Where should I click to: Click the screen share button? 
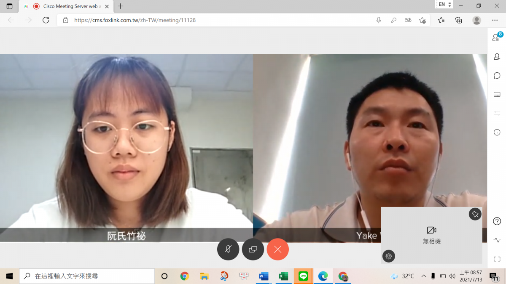(x=253, y=249)
